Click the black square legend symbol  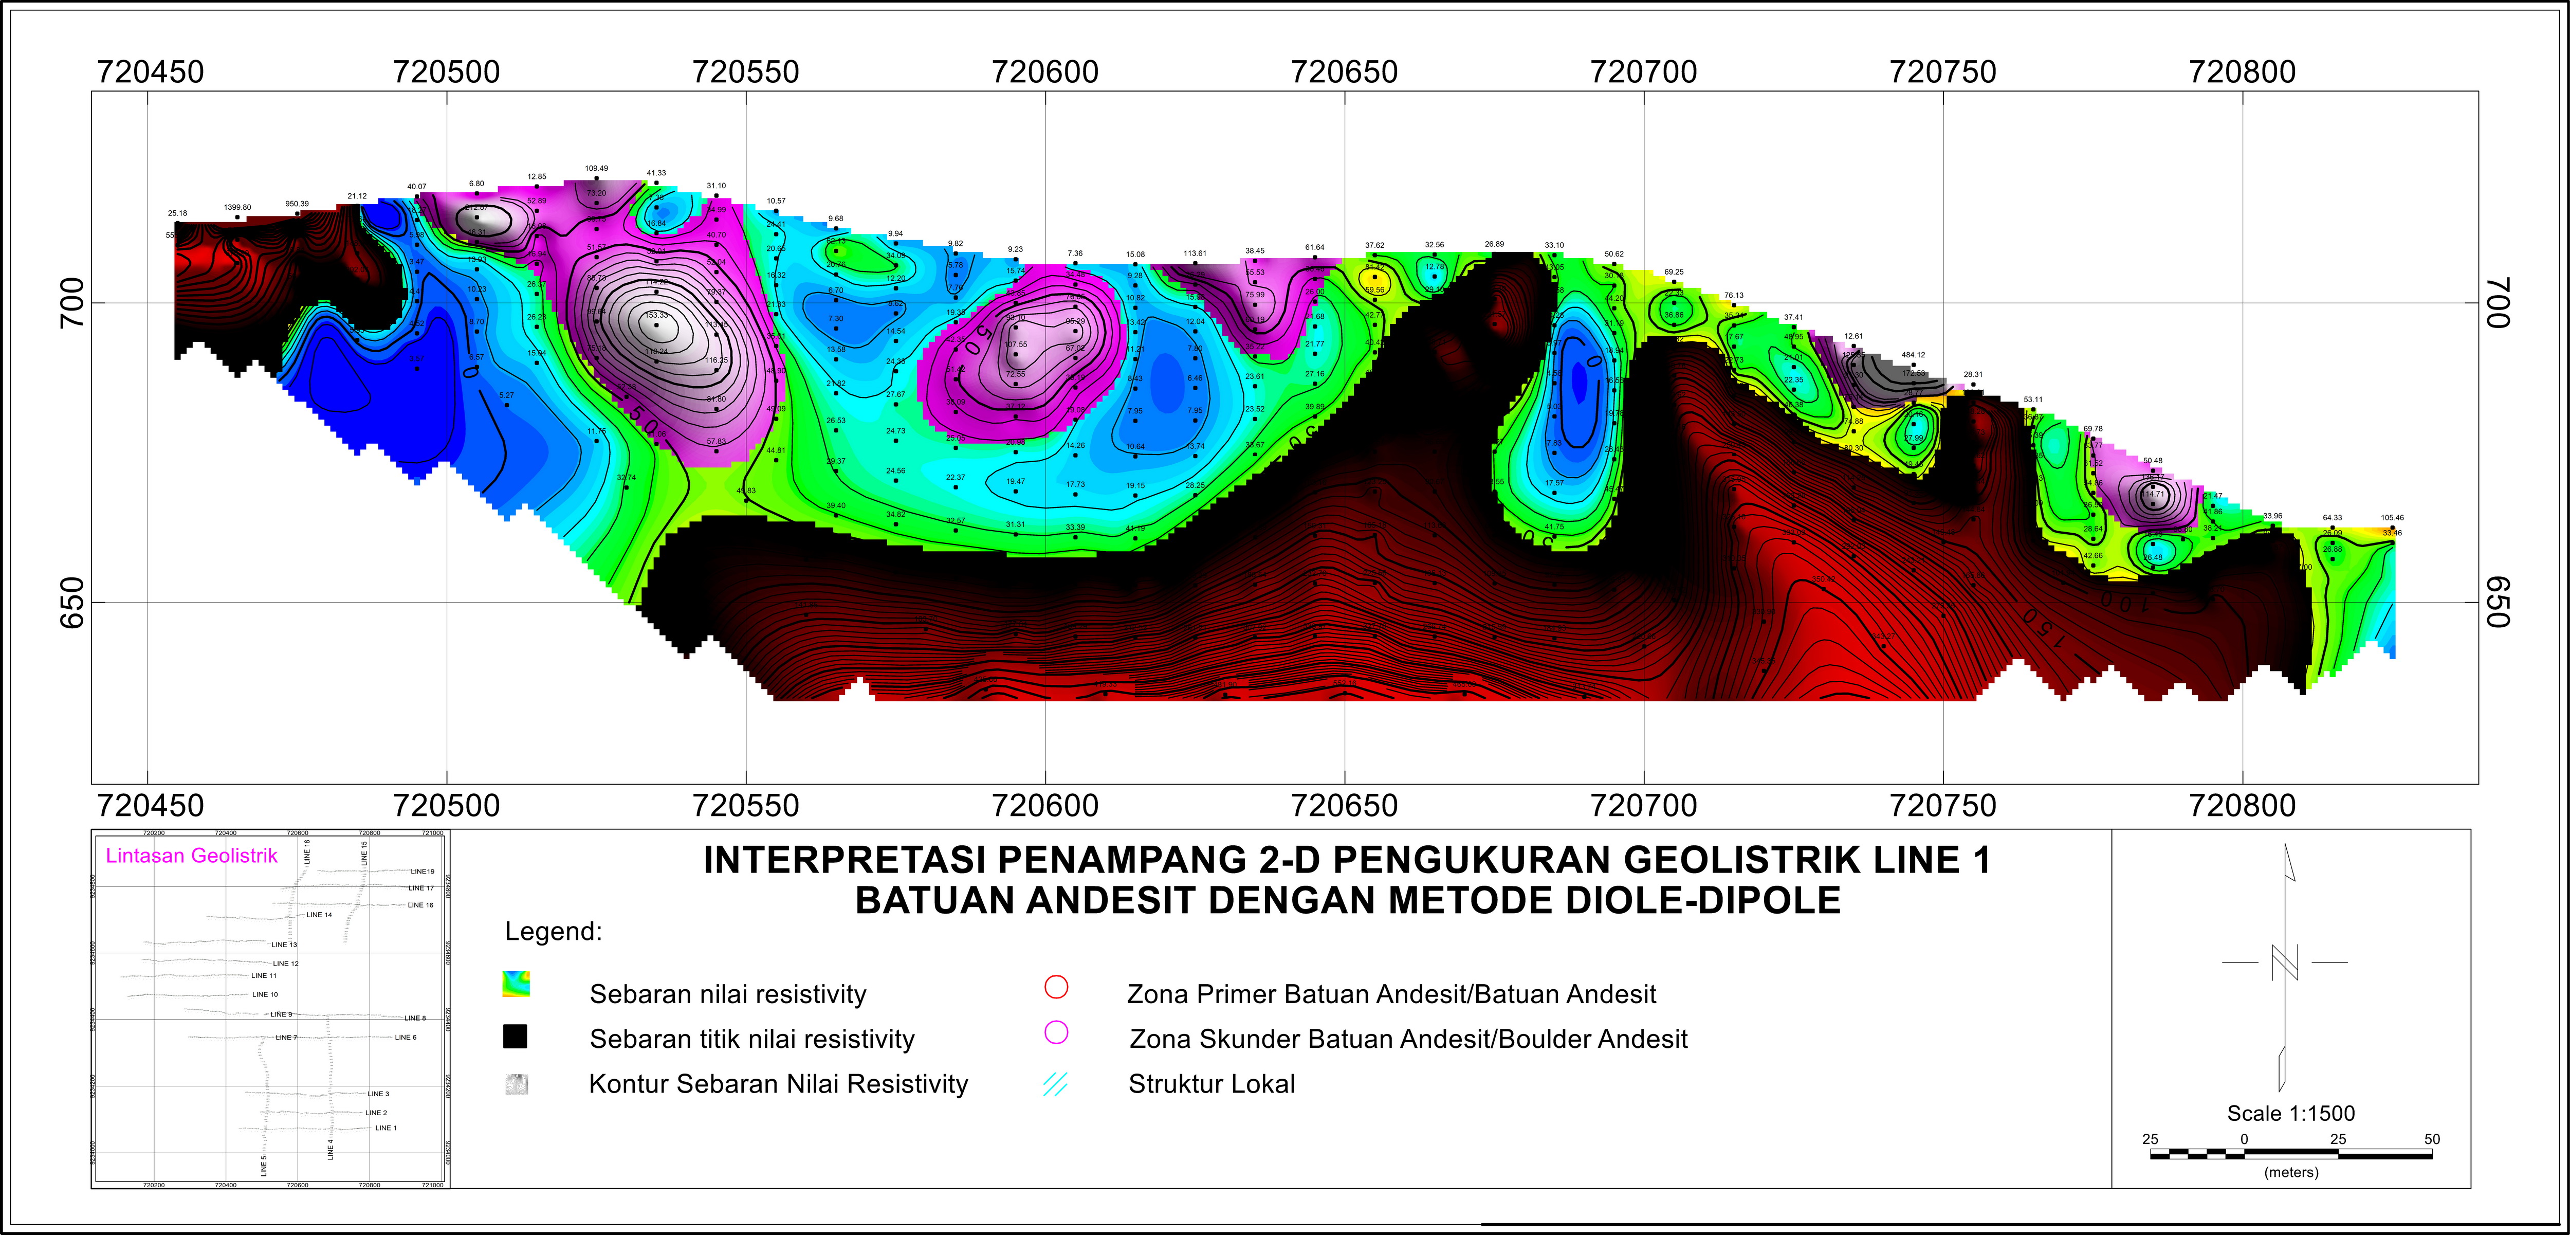click(x=515, y=1037)
